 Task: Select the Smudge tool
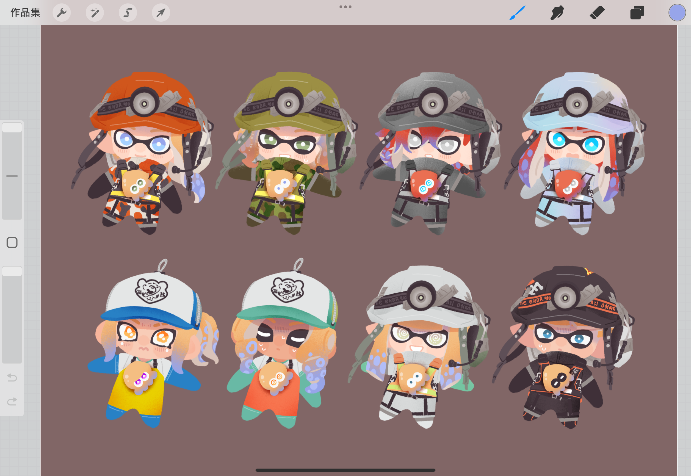(557, 13)
